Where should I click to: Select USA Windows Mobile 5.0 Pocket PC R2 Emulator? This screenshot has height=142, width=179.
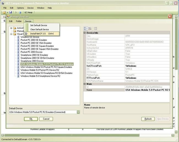point(47,64)
